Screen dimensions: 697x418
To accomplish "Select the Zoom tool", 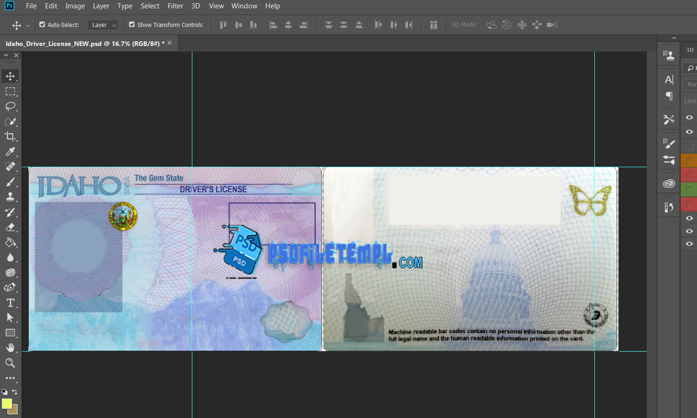I will pyautogui.click(x=10, y=362).
